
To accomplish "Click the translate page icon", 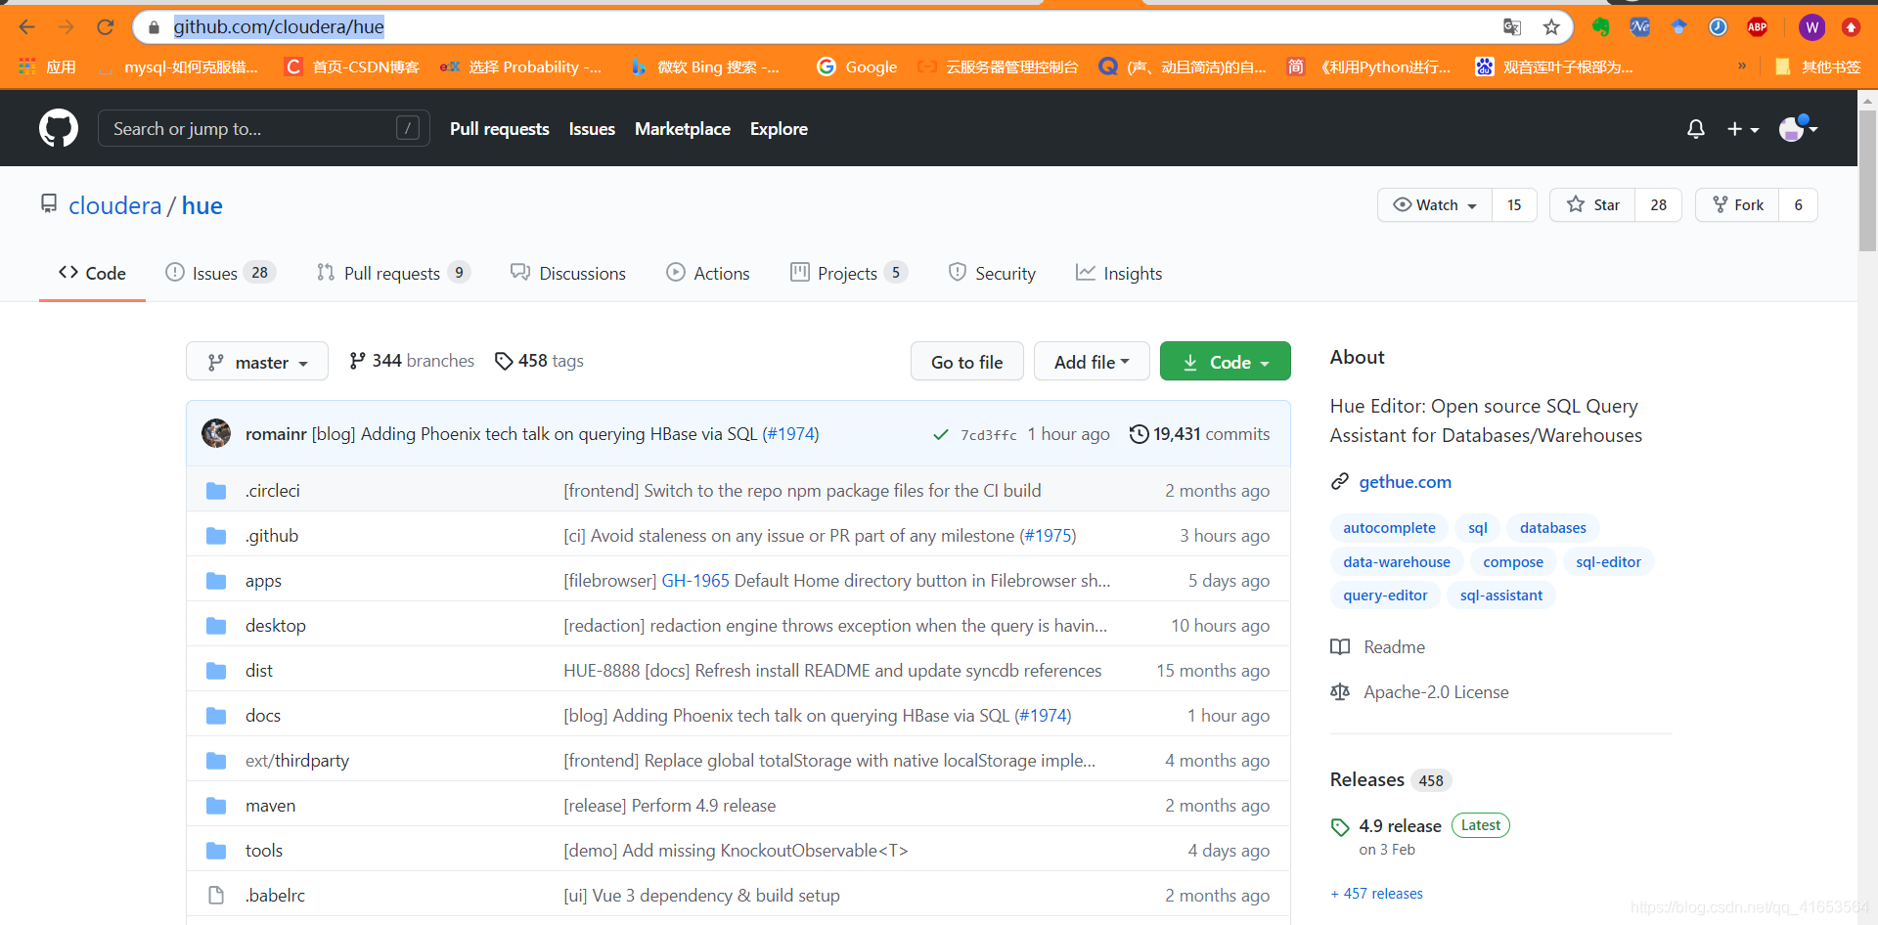I will pos(1512,27).
